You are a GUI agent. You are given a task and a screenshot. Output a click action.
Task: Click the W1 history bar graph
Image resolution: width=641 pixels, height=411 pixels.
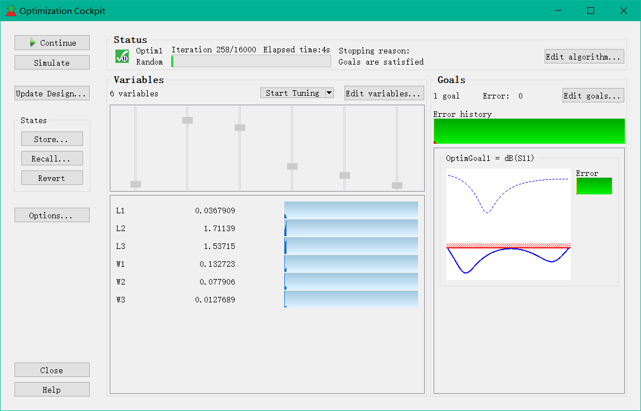(x=351, y=263)
